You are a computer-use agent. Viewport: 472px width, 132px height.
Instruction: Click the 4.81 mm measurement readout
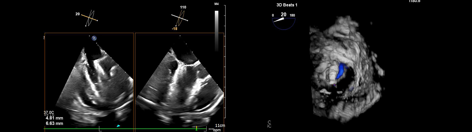(x=54, y=118)
